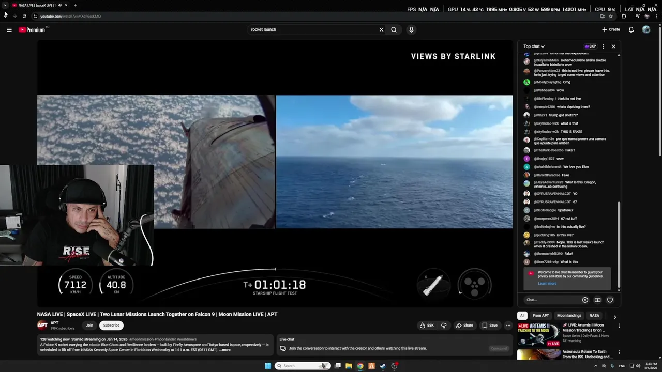The height and width of the screenshot is (372, 662).
Task: Click the #moonmission hashtag
Action: [141, 339]
